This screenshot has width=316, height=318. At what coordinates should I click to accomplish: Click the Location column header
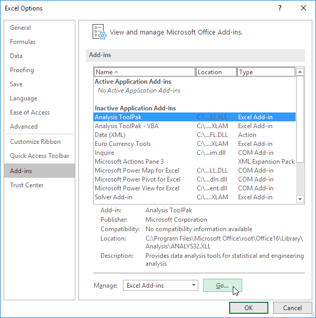coord(216,72)
